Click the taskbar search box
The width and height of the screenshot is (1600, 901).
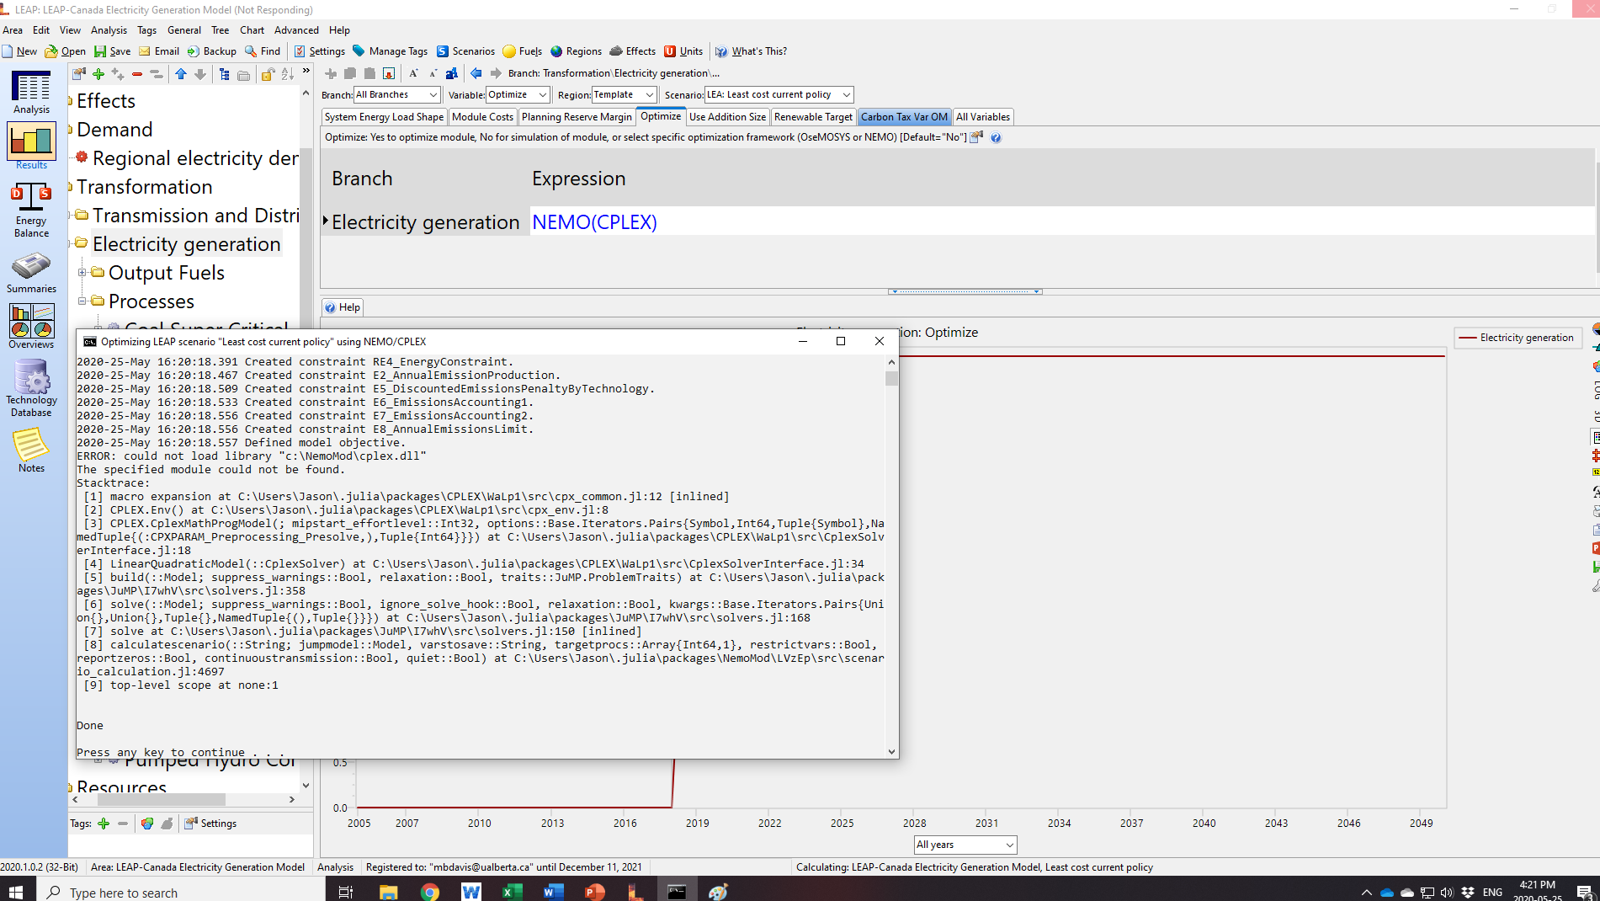[181, 892]
